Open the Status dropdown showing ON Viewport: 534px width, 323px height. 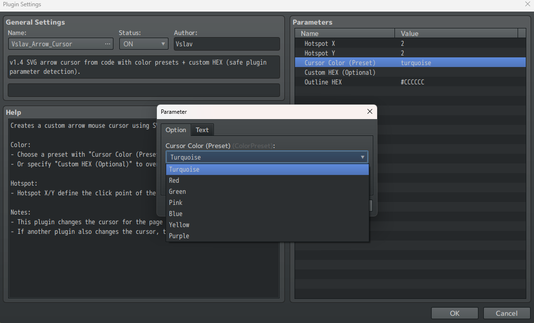click(x=143, y=44)
